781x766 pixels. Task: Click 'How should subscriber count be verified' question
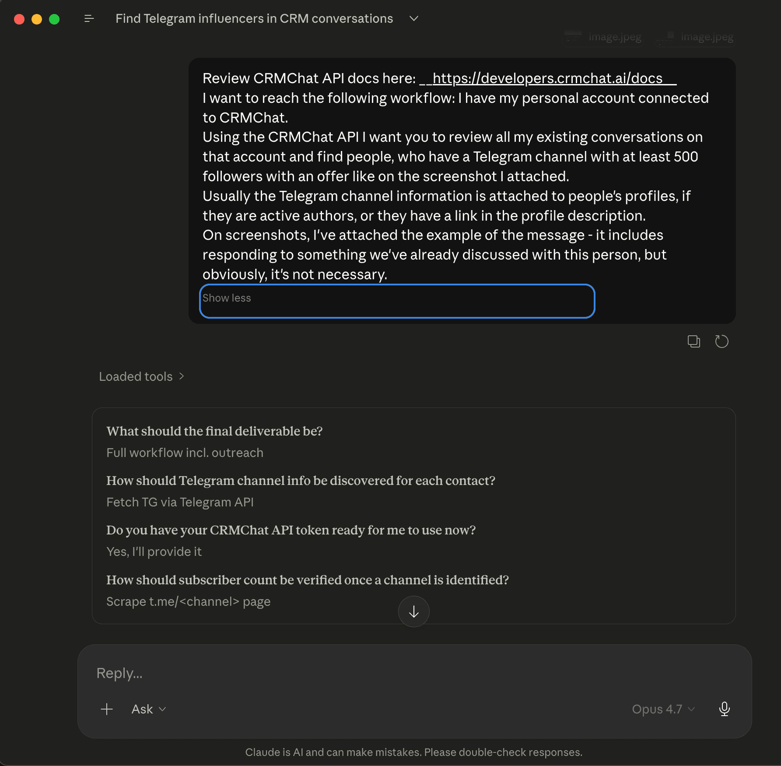(308, 580)
